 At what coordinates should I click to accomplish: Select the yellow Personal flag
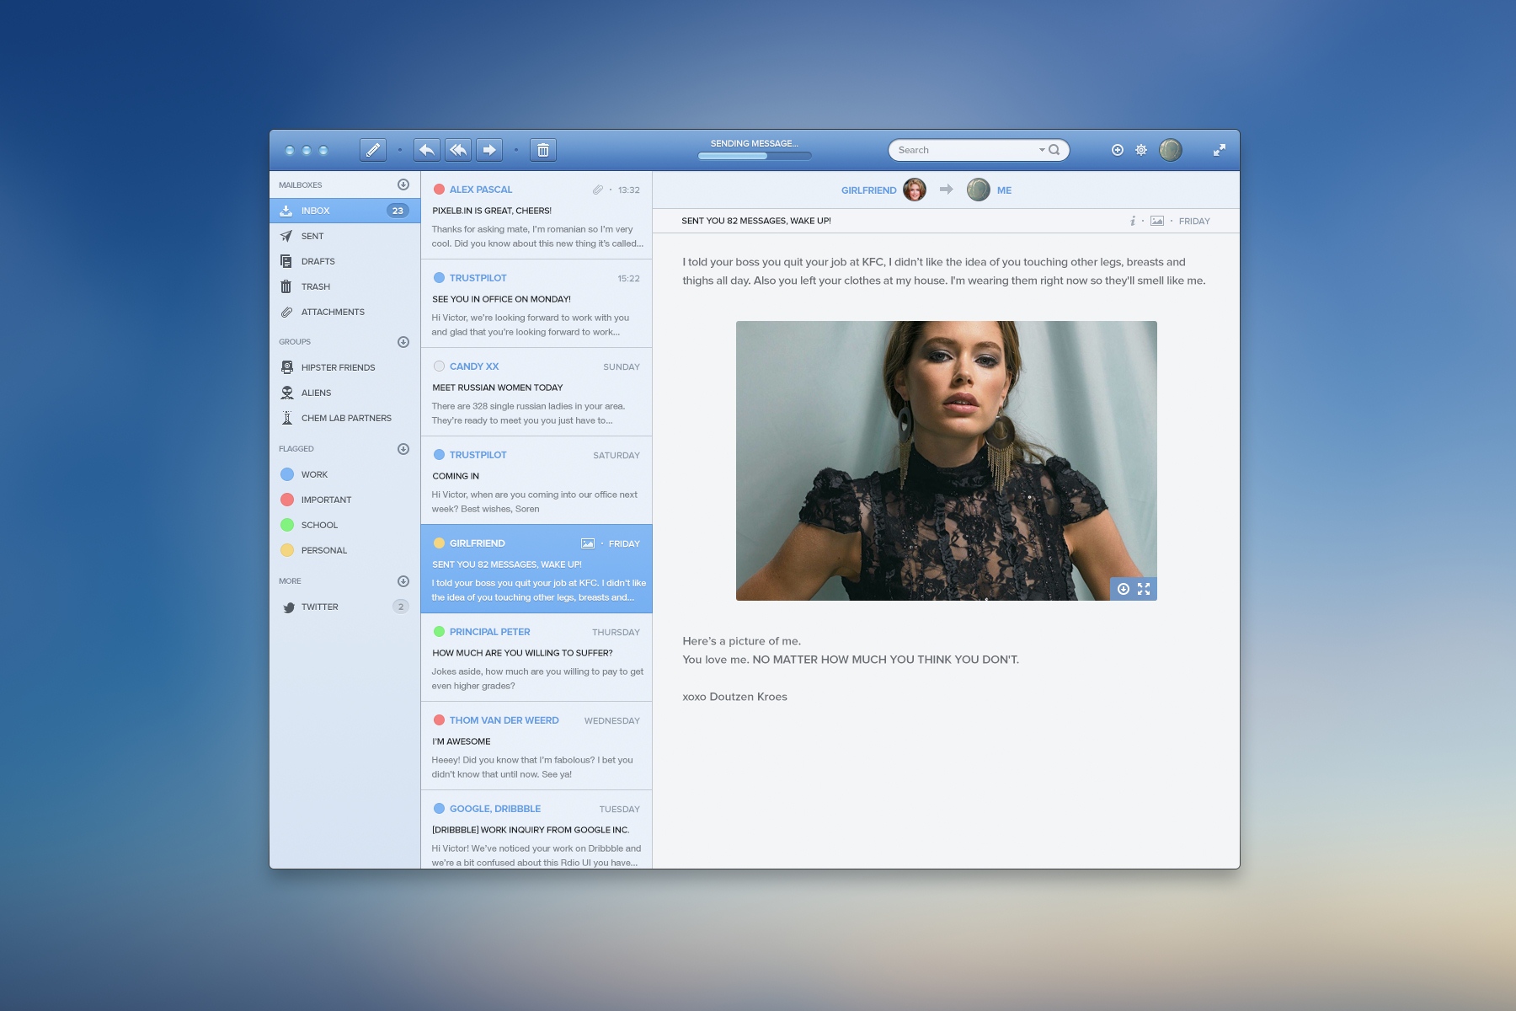[x=287, y=550]
